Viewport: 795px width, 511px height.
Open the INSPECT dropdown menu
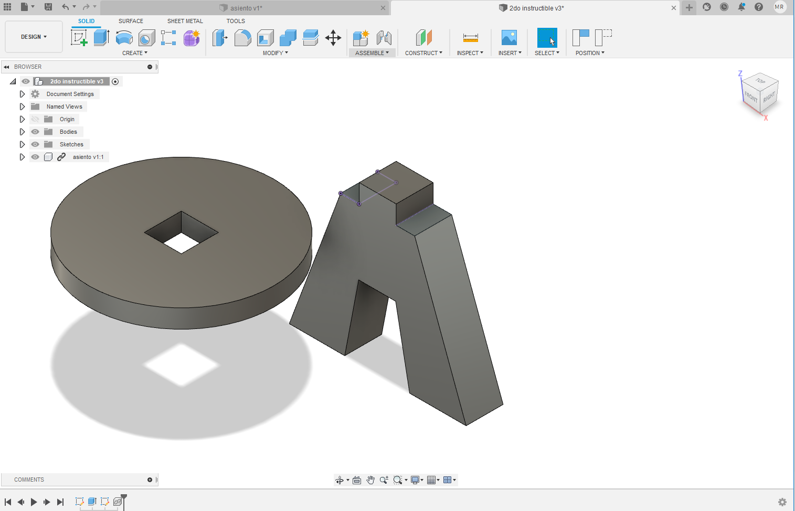tap(470, 53)
